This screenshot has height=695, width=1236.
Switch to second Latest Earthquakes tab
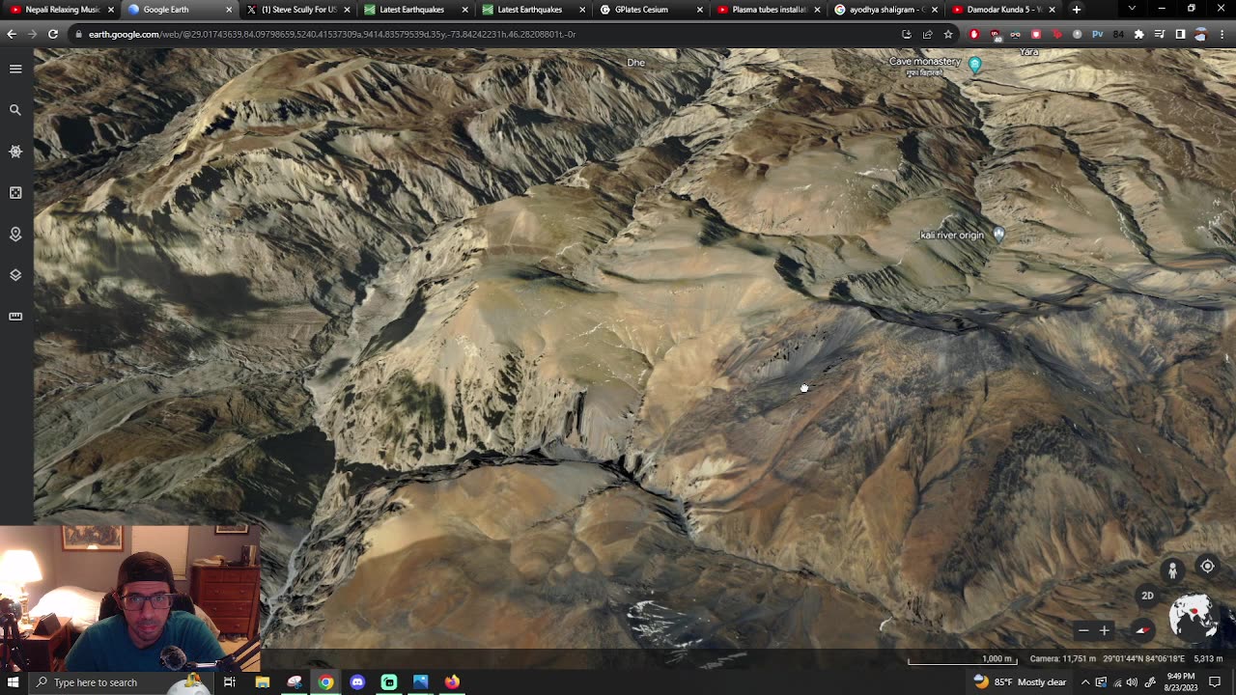tap(532, 10)
